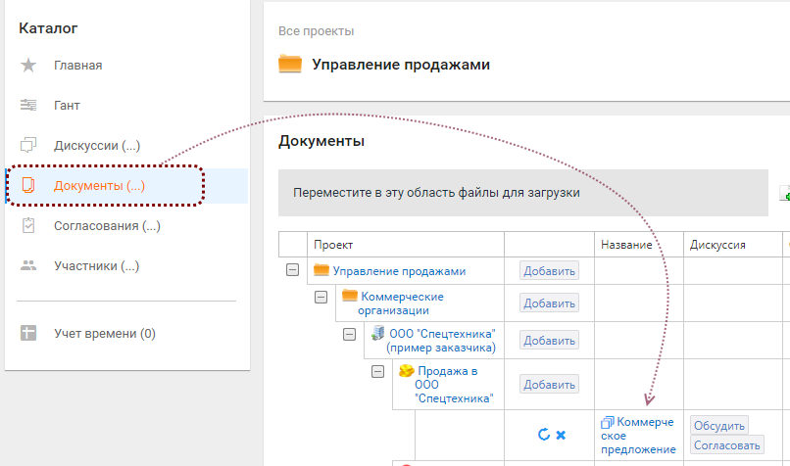790x466 pixels.
Task: Click the star icon next to Главная
Action: (28, 66)
